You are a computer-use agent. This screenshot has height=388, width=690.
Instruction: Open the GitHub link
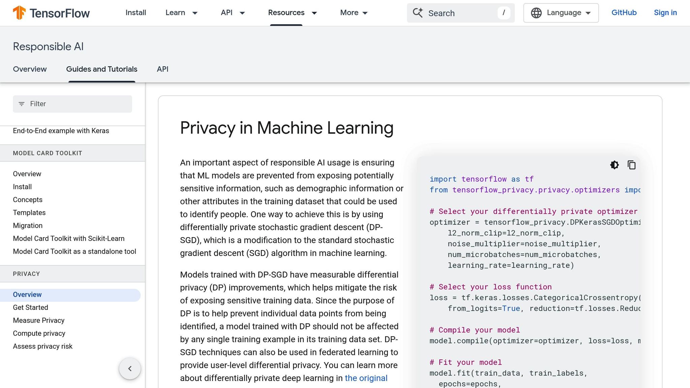pyautogui.click(x=624, y=13)
